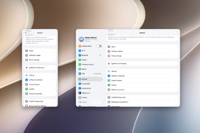Open Software Update via its chevron in split-view pane
200x133 pixels.
coord(176,51)
